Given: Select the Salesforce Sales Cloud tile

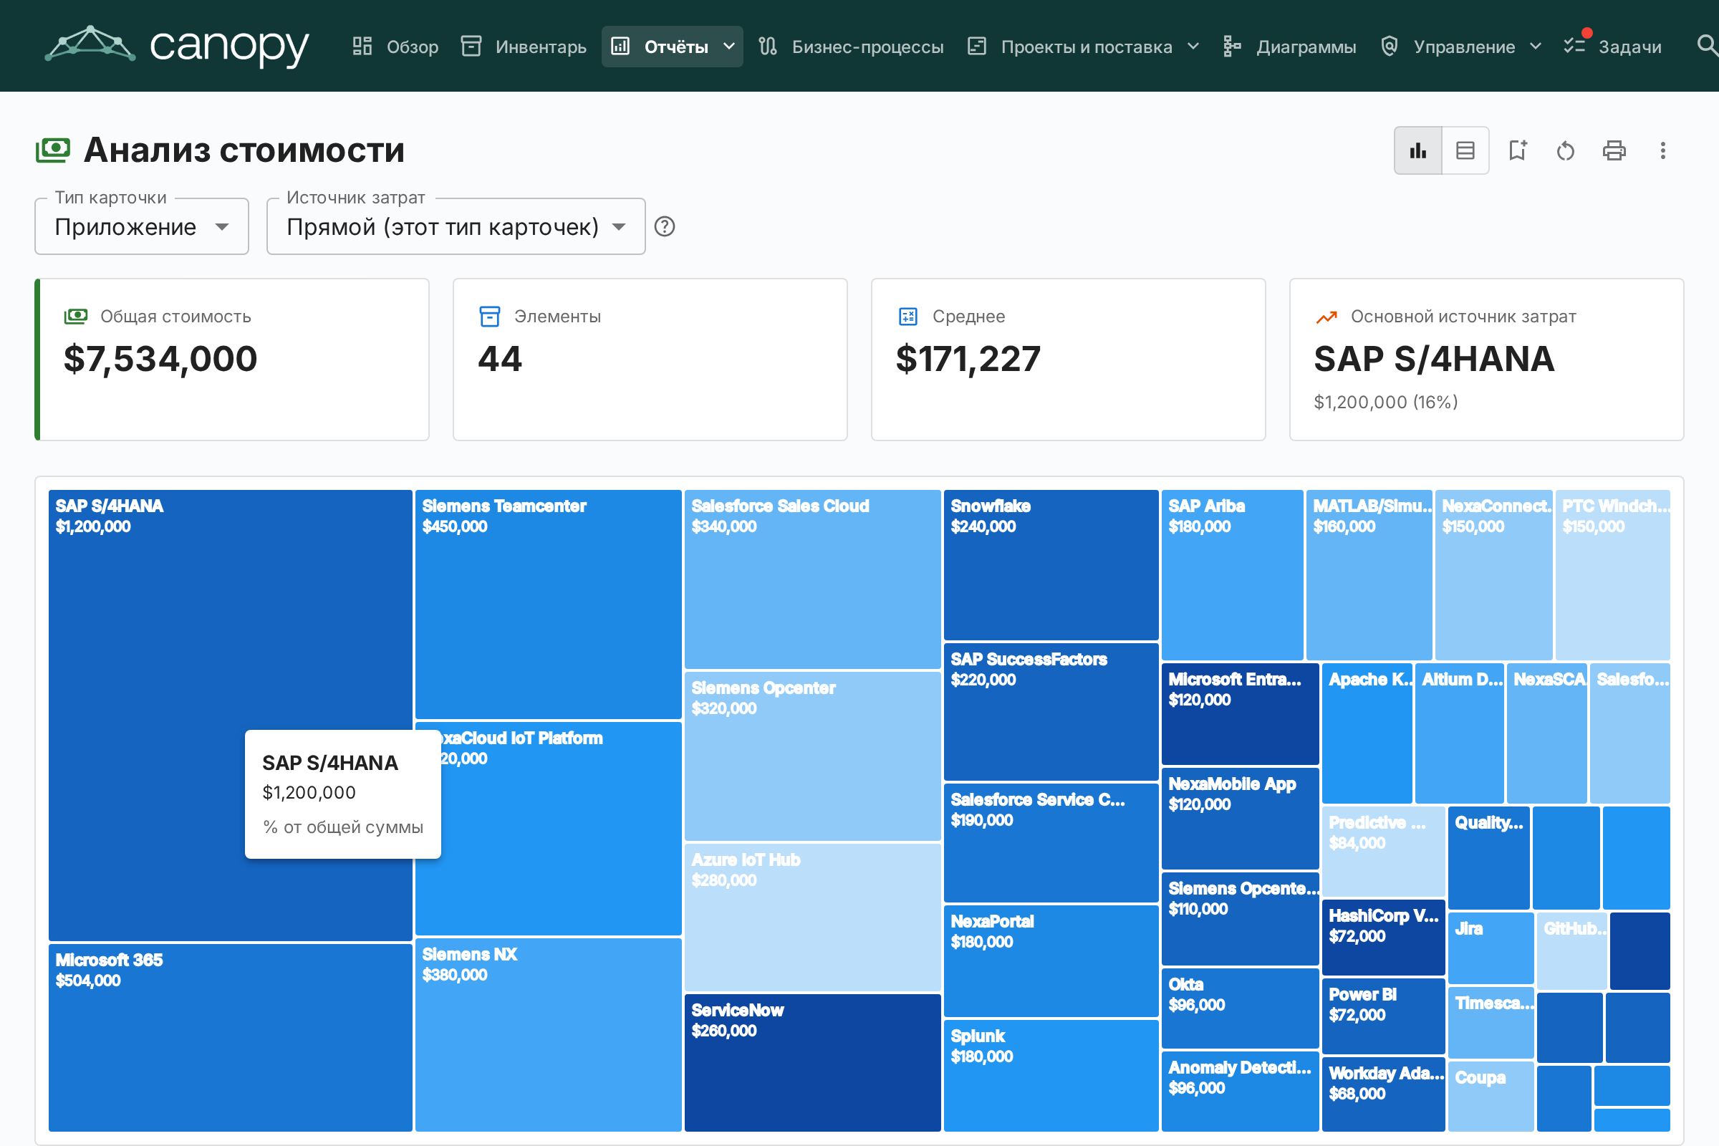Looking at the screenshot, I should 812,579.
